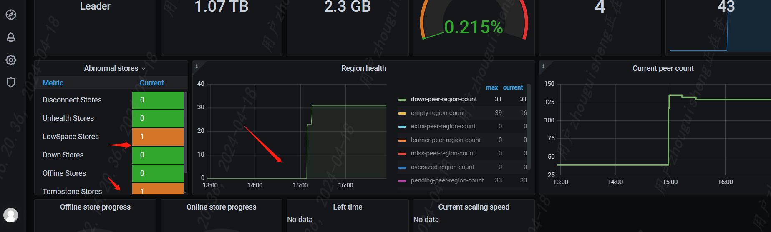Open the Current peer count title menu
Image resolution: width=771 pixels, height=232 pixels.
tap(663, 68)
